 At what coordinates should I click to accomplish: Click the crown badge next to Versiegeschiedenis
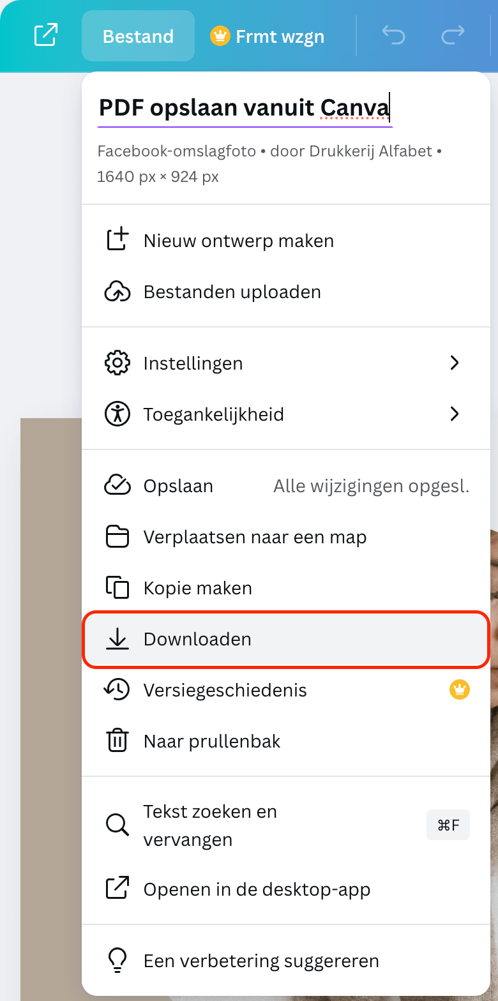[x=460, y=690]
